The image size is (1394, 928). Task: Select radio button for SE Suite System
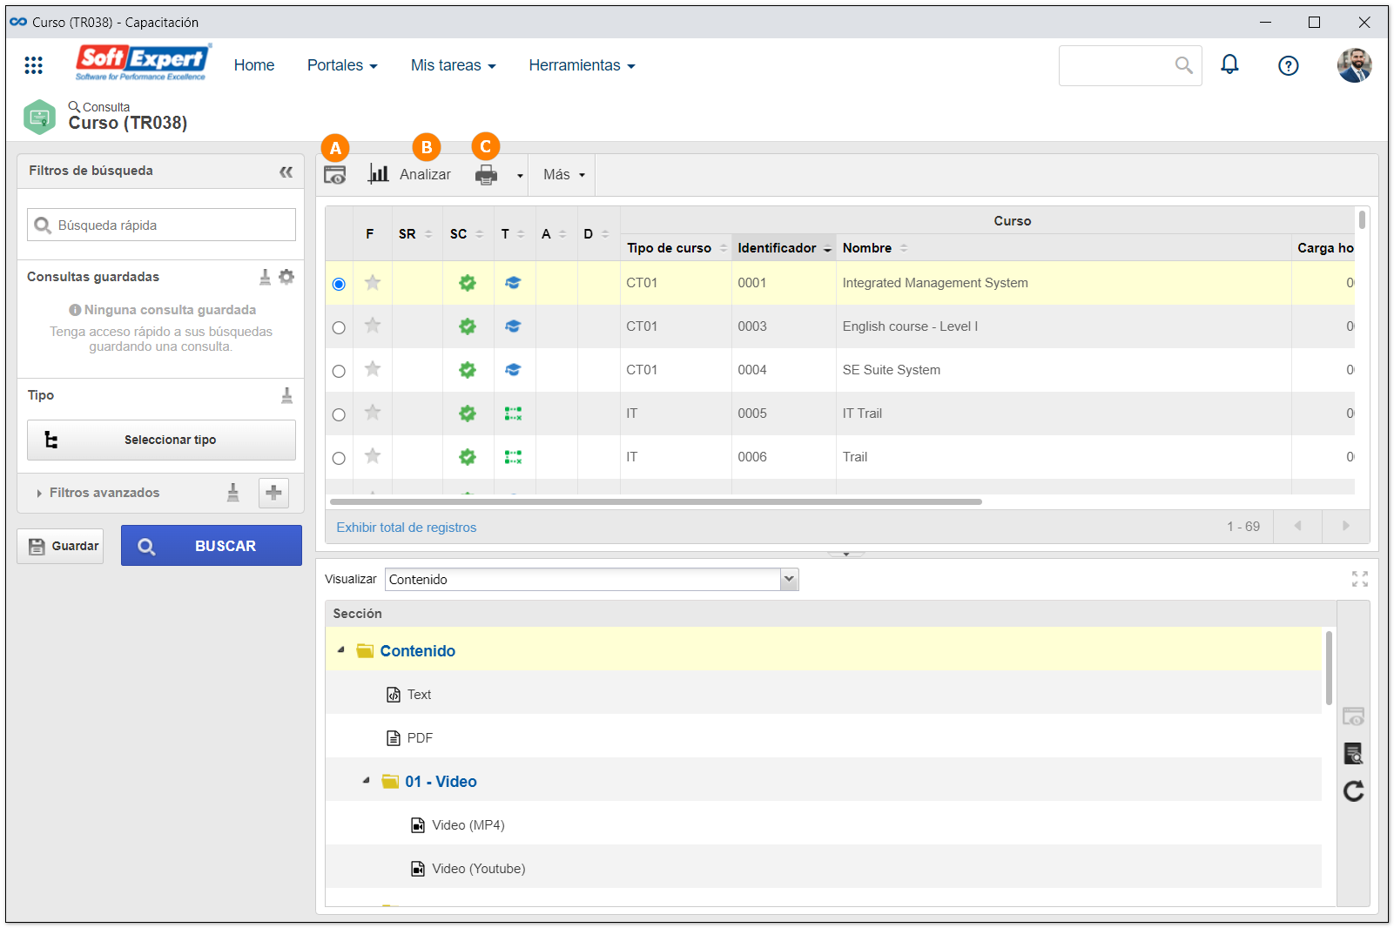point(339,371)
